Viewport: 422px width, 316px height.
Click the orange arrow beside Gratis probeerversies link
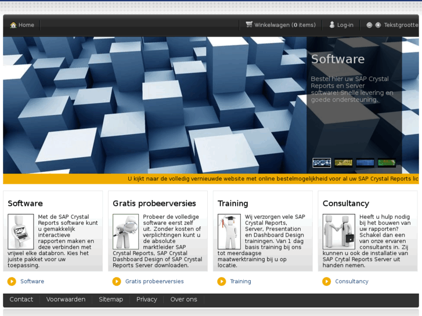click(x=117, y=281)
